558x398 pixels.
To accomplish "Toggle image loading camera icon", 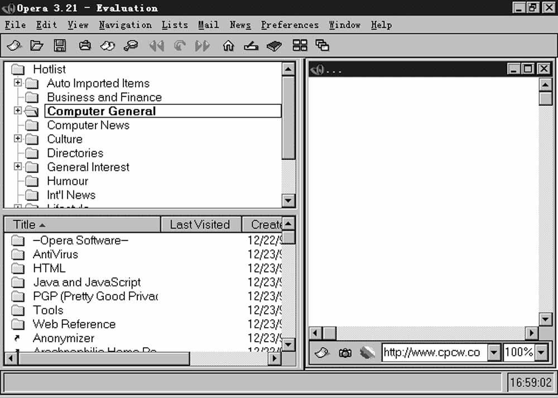I will coord(345,353).
